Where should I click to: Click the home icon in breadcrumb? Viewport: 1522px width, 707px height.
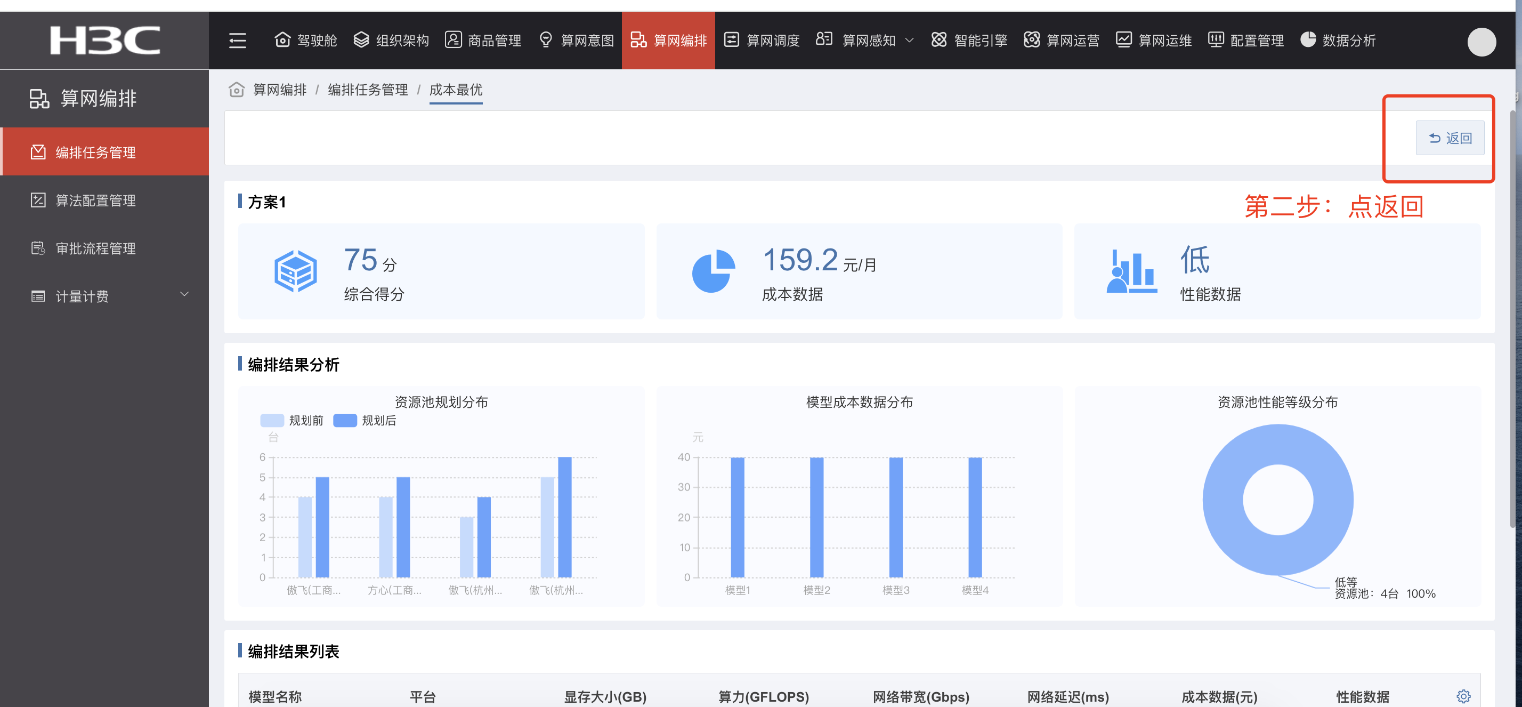[236, 90]
